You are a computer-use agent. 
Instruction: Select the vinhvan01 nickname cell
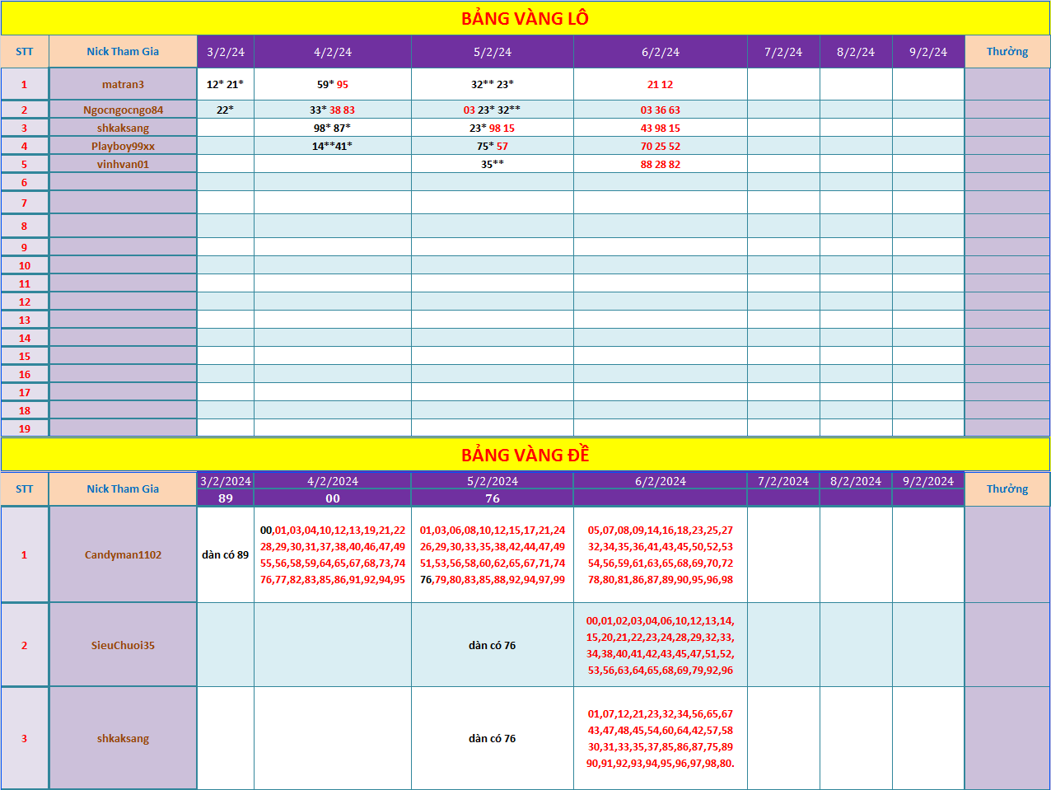[123, 164]
